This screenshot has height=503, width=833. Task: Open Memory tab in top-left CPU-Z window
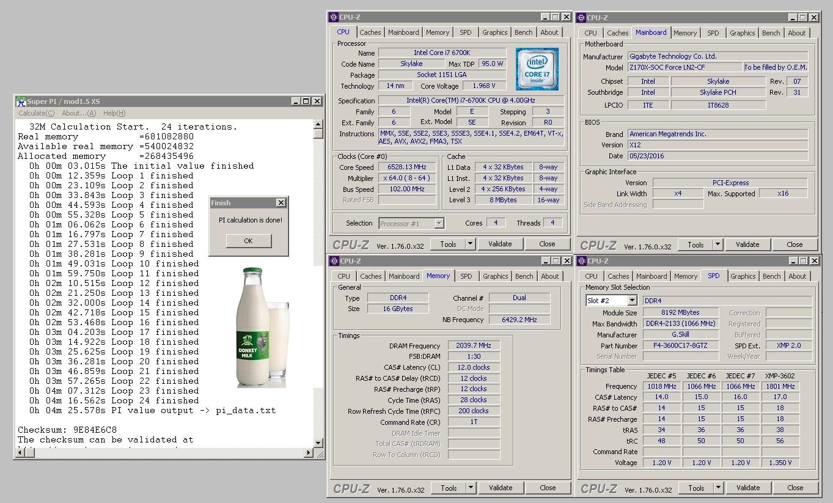pyautogui.click(x=438, y=32)
